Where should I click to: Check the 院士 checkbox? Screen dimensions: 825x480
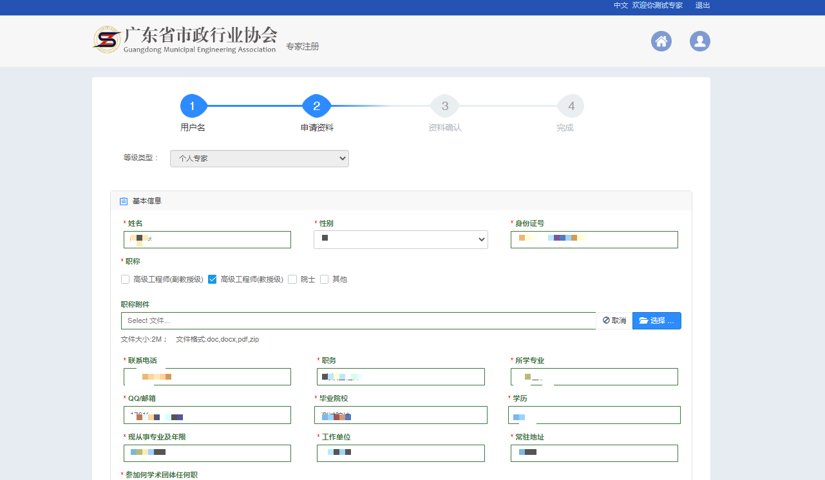click(292, 279)
